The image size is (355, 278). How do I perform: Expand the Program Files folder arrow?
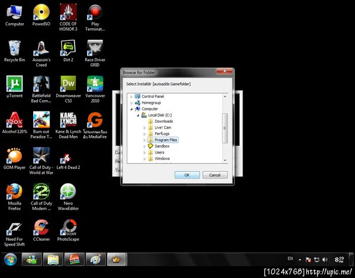point(144,140)
